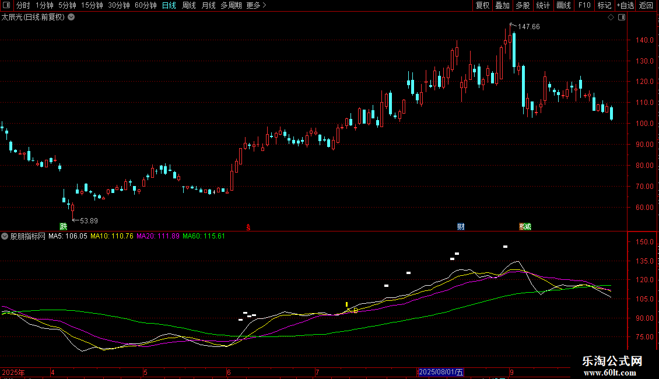Click the green 跌 event marker
This screenshot has height=379, width=659.
[x=64, y=226]
